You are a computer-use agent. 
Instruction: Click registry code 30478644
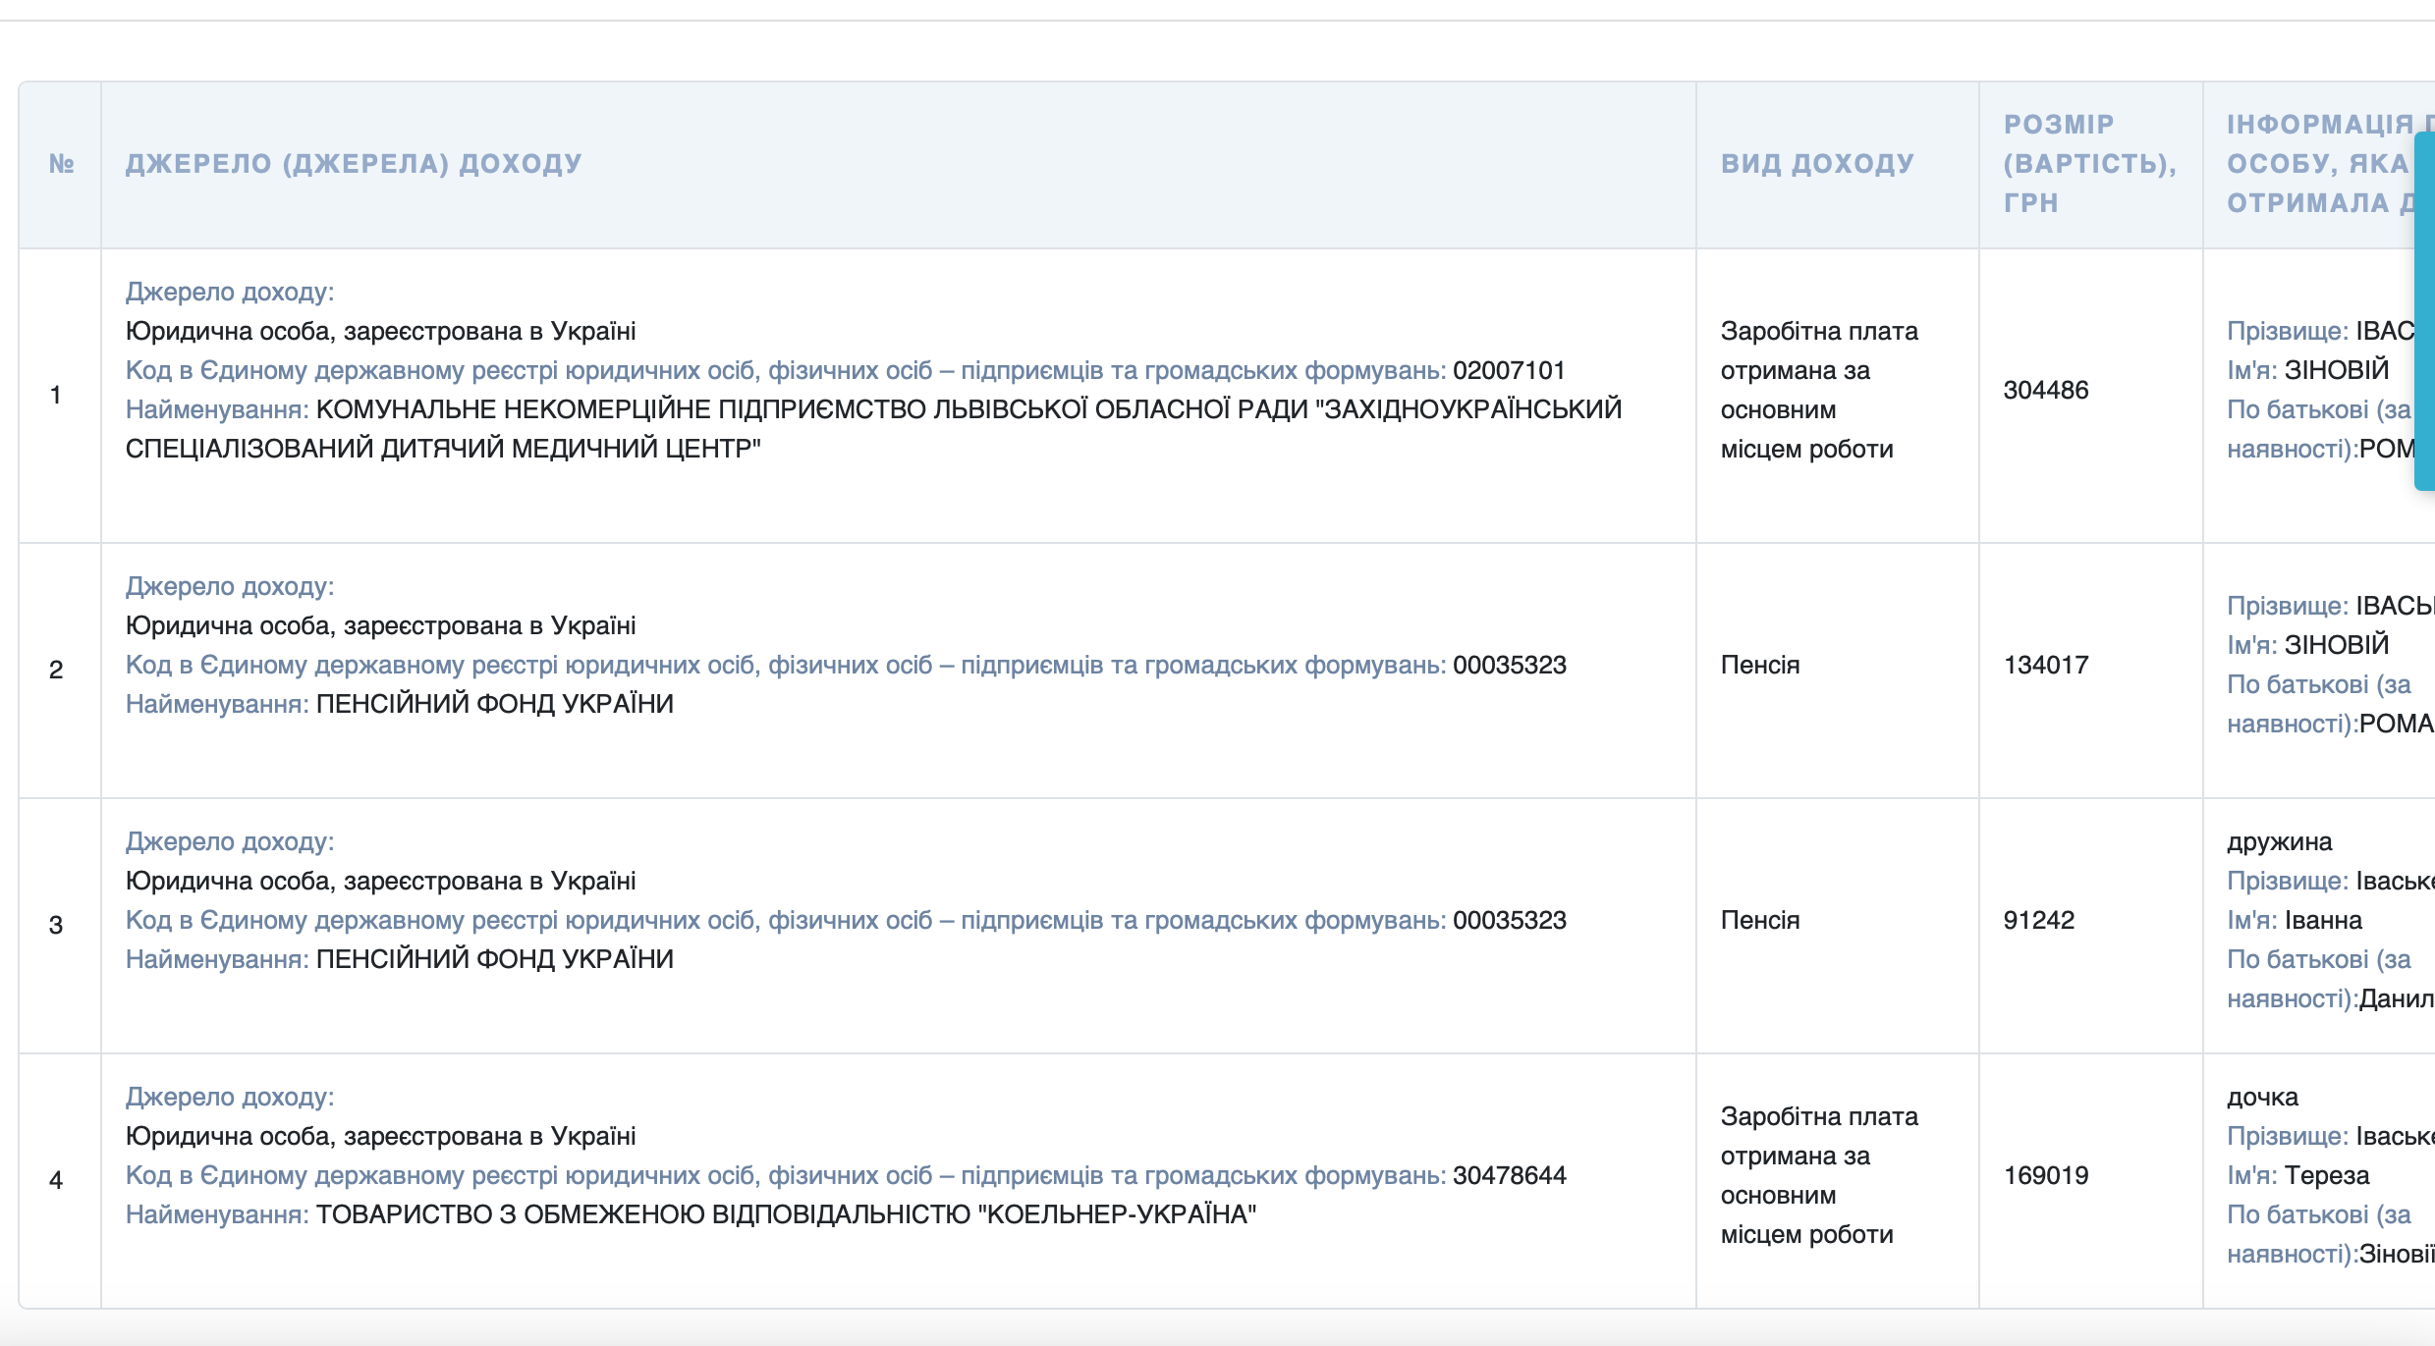(x=1509, y=1176)
